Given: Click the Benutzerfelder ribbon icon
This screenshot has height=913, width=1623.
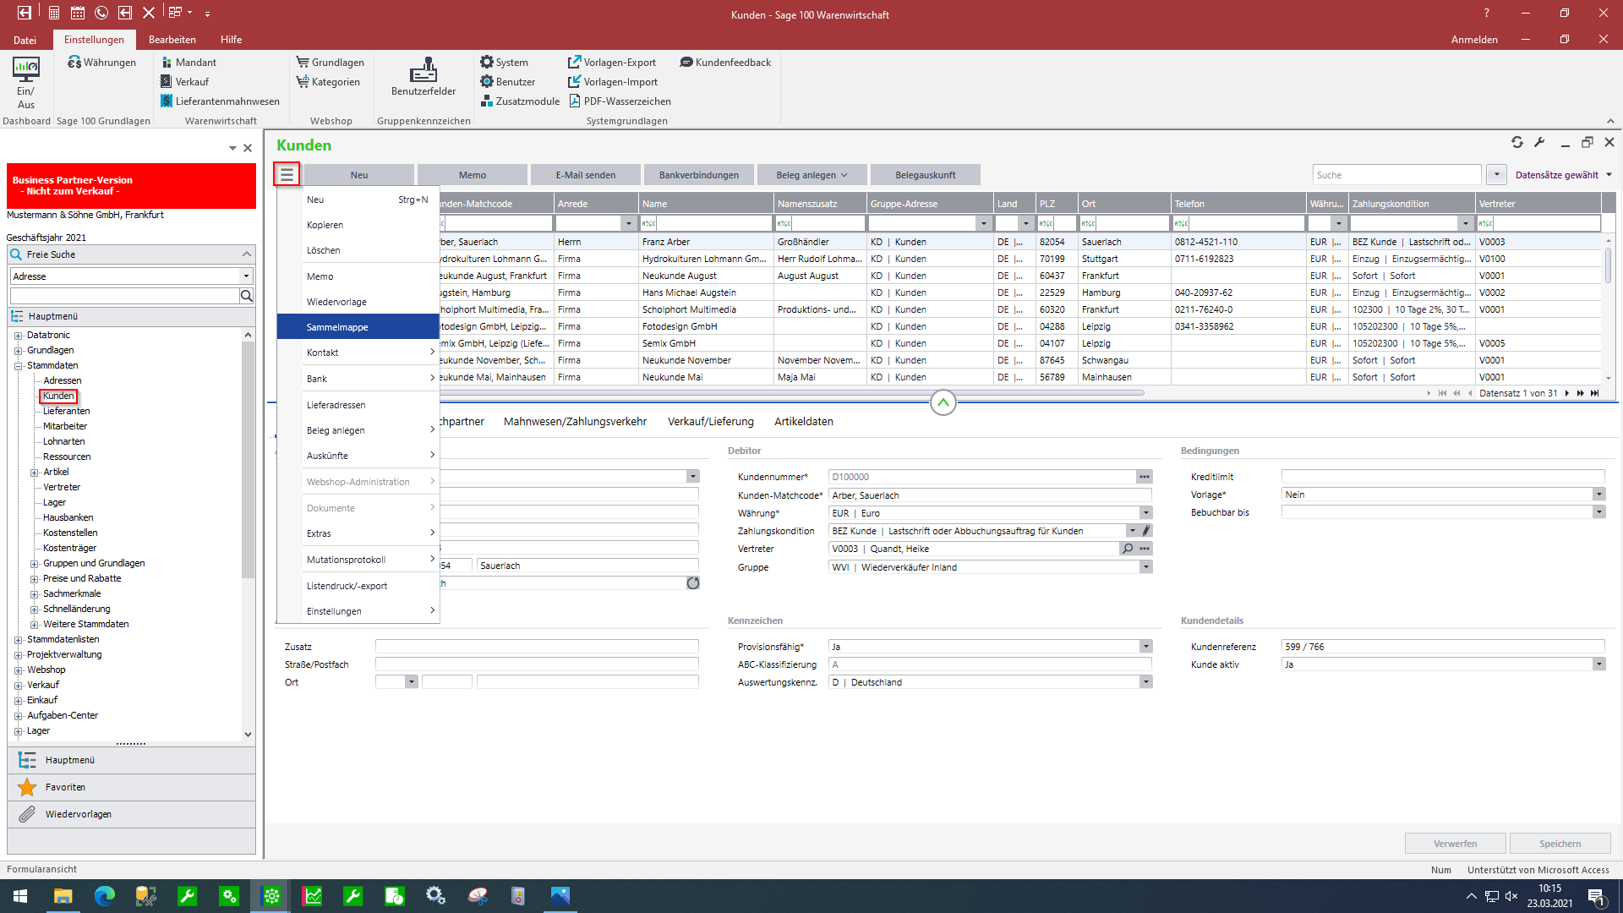Looking at the screenshot, I should coord(423,71).
